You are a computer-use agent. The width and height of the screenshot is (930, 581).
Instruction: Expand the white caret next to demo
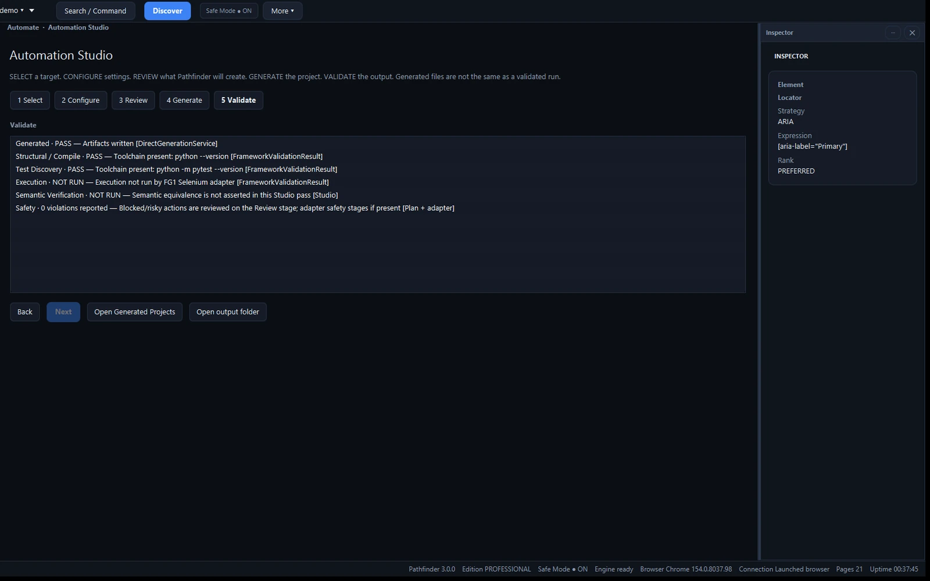tap(31, 10)
